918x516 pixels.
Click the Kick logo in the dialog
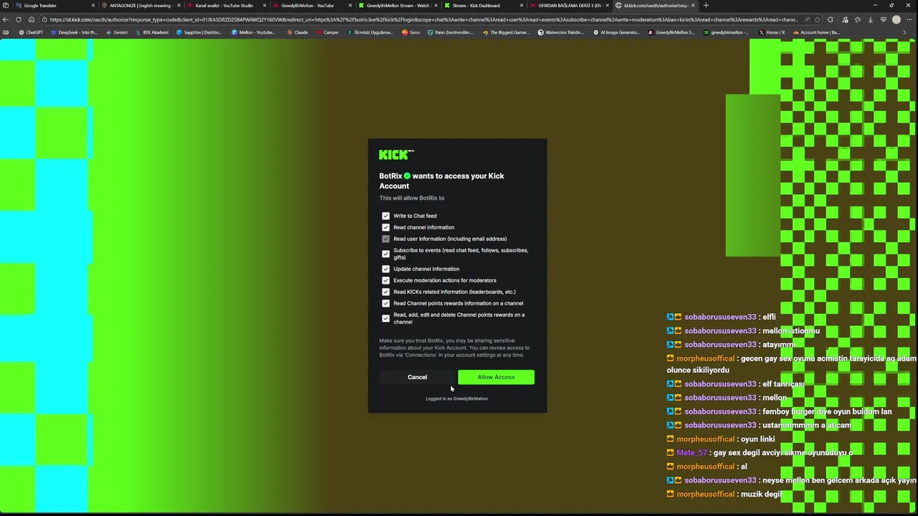click(x=396, y=154)
